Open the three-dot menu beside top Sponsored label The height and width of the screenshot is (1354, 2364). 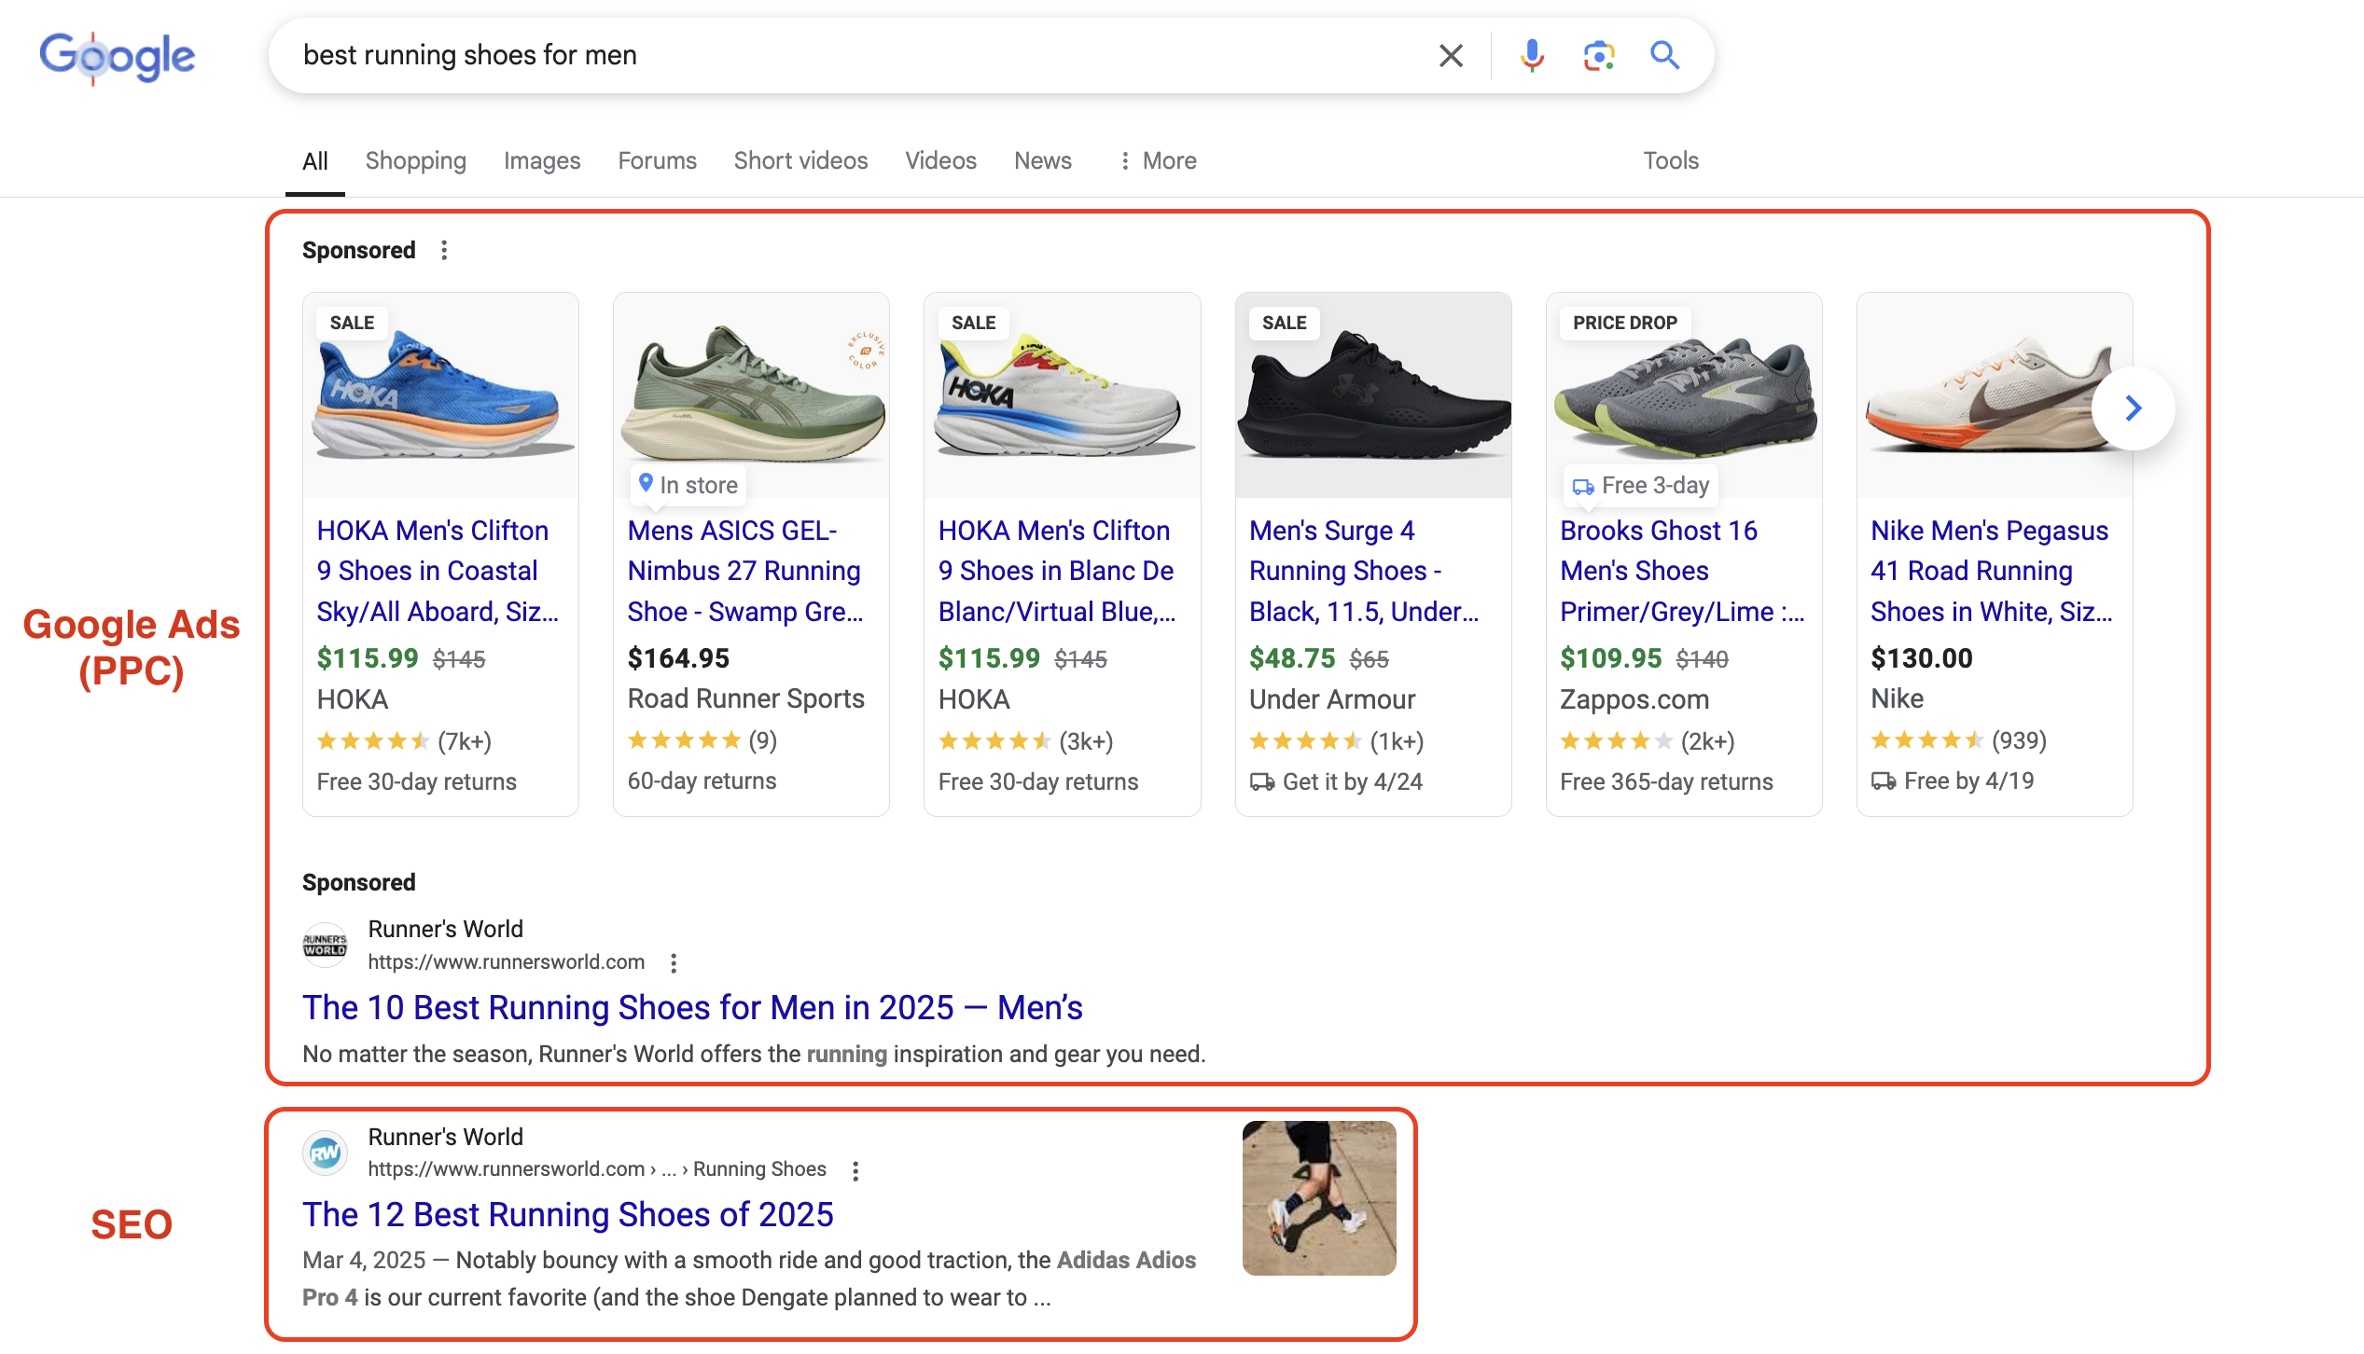click(x=444, y=250)
